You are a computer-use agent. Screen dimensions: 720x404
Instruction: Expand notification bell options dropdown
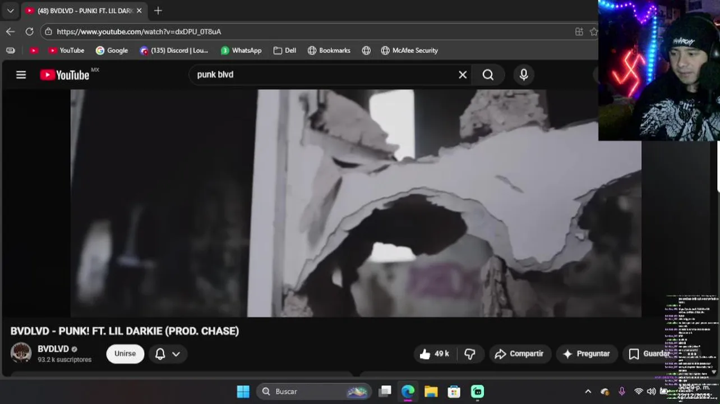[176, 354]
